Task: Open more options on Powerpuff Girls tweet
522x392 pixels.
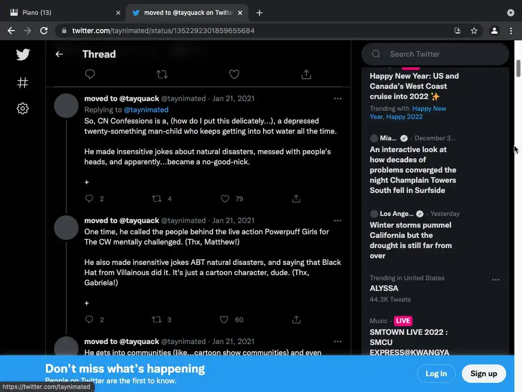Action: click(x=337, y=220)
